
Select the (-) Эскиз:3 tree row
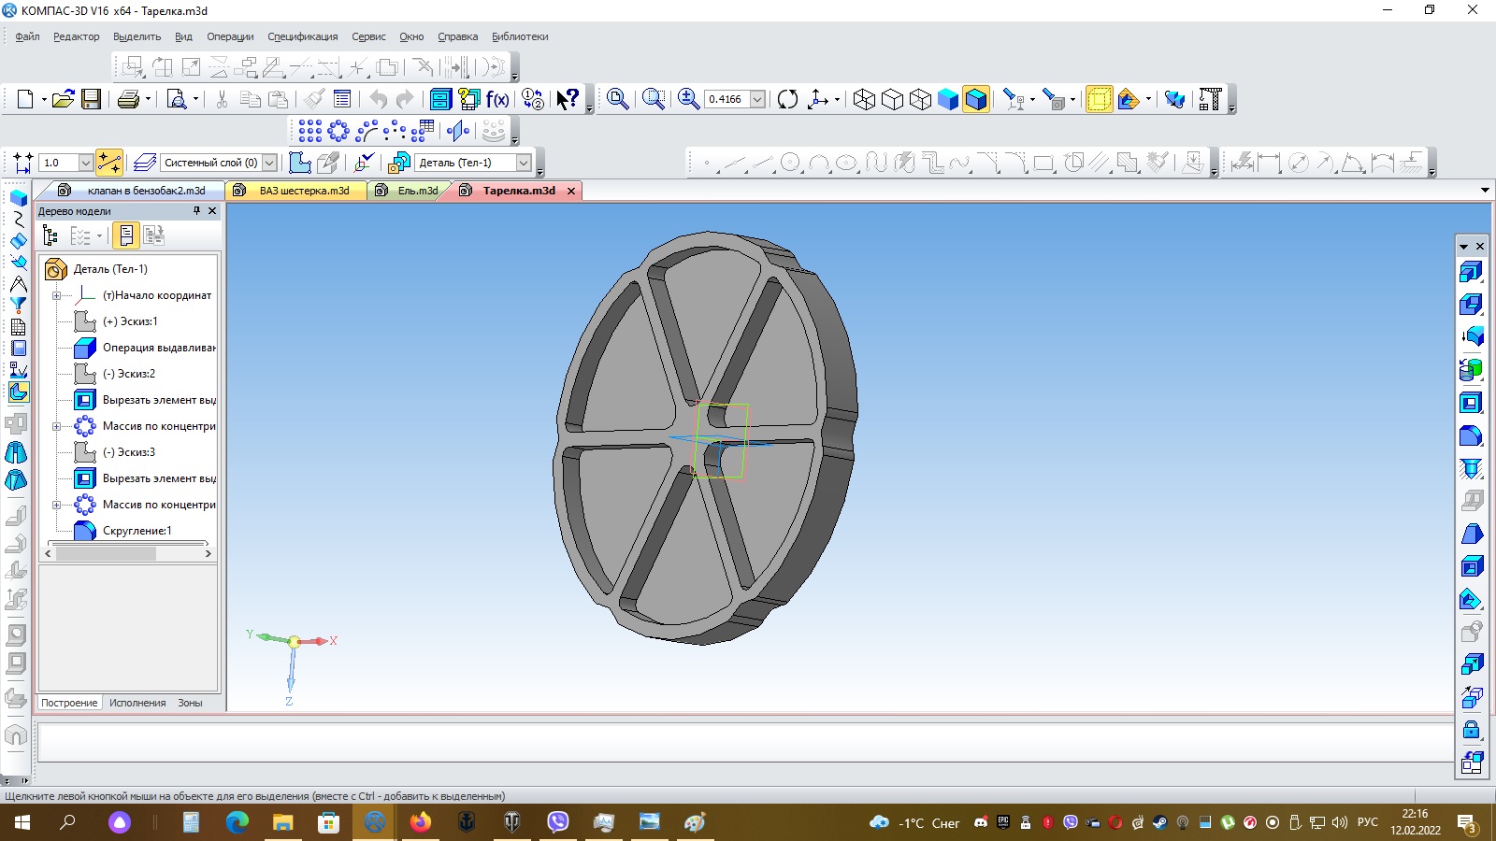[x=129, y=452]
